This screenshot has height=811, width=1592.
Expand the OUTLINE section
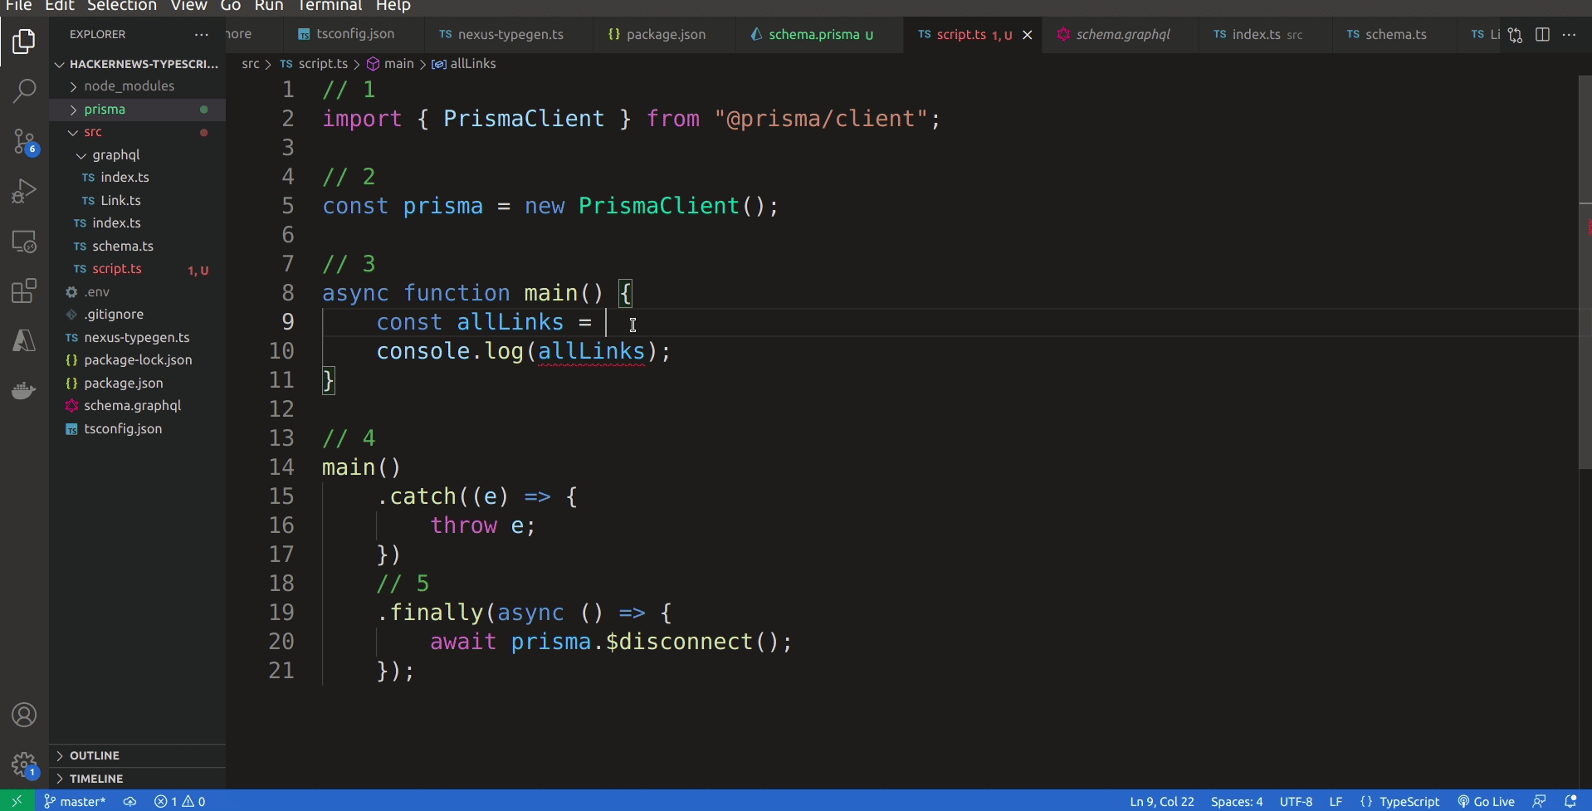tap(94, 755)
